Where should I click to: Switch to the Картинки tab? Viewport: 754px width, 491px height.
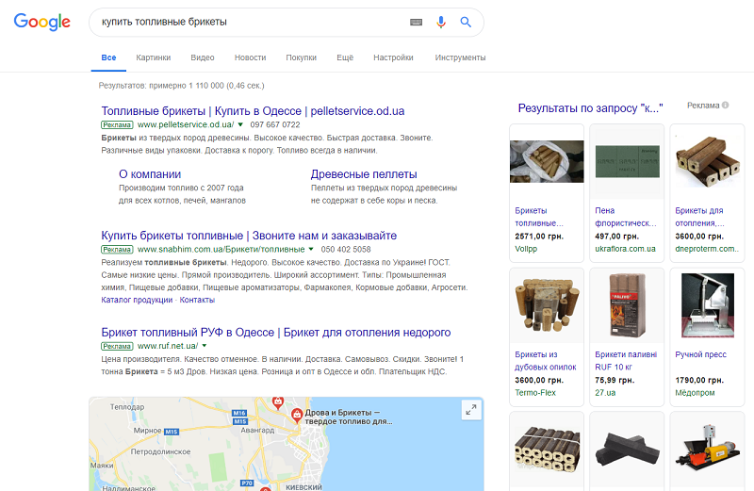tap(153, 57)
